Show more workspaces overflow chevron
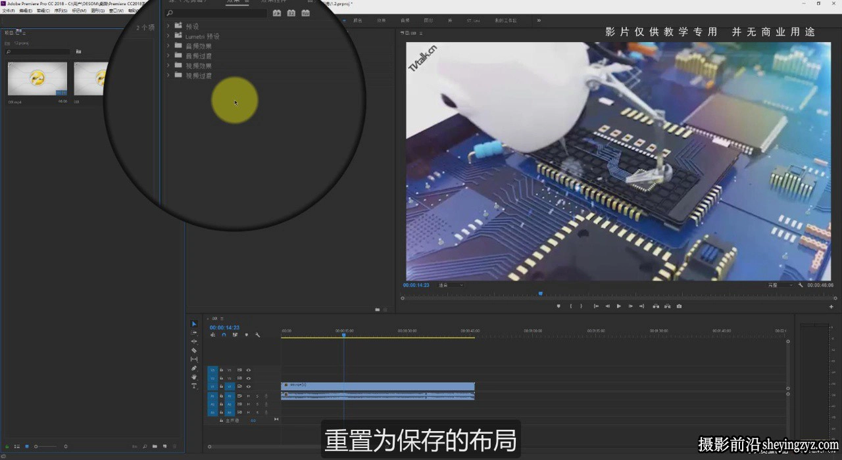The width and height of the screenshot is (842, 460). click(x=539, y=20)
